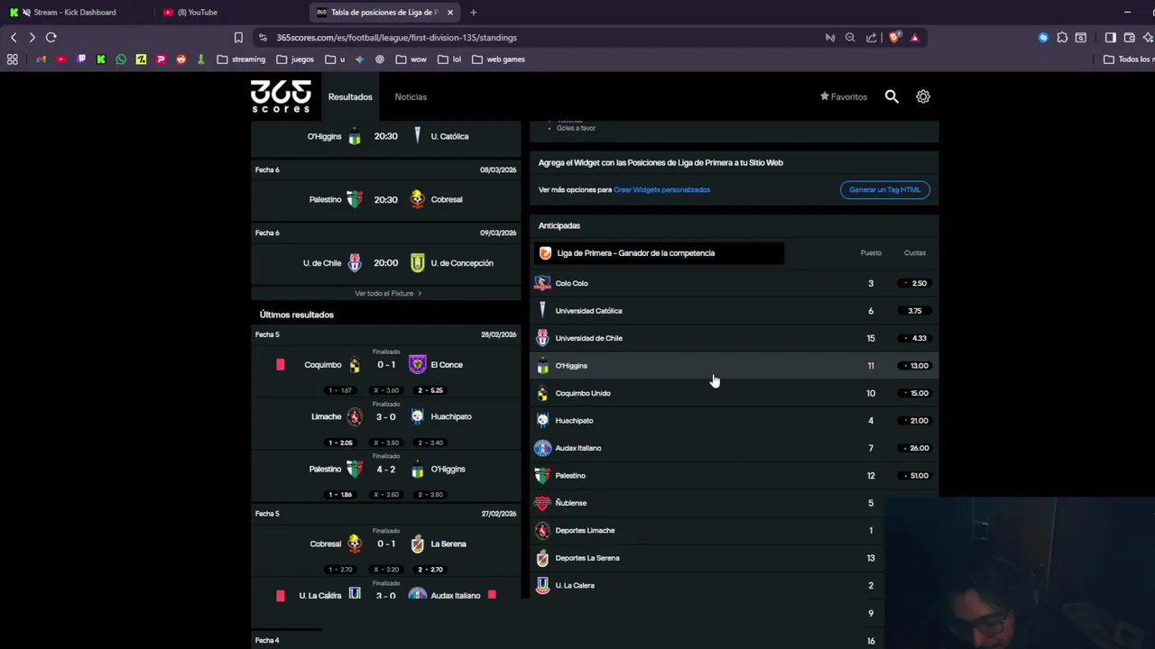
Task: Open the Reddit bookmark icon
Action: pyautogui.click(x=181, y=59)
